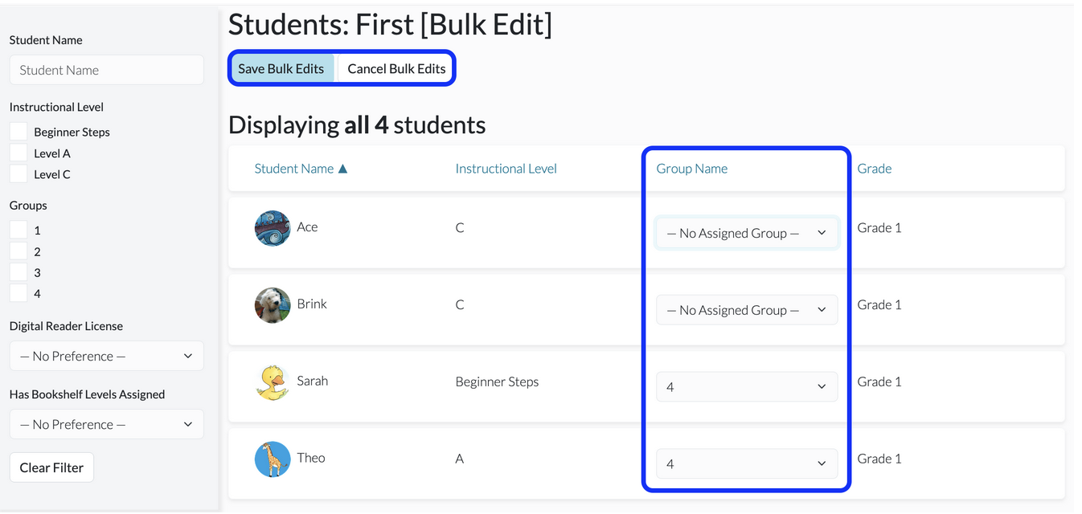Focus the Student Name search field
This screenshot has height=514, width=1082.
[x=107, y=70]
